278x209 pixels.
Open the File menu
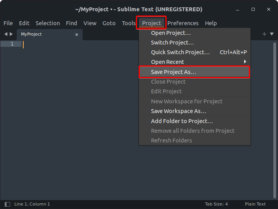[x=8, y=23]
